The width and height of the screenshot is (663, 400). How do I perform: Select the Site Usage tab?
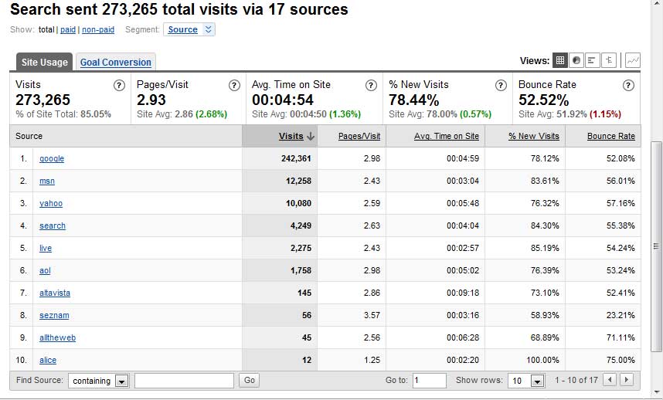pos(45,63)
